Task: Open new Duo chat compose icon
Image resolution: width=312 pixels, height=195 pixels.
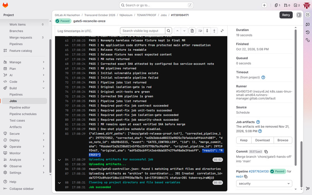Action: coord(308,15)
